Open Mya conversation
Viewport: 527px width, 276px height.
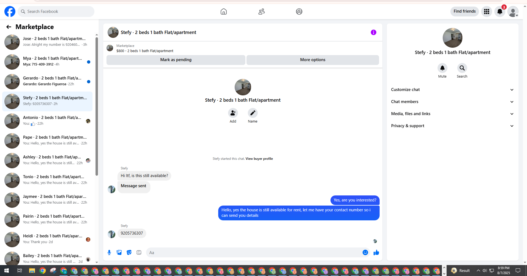coord(47,62)
